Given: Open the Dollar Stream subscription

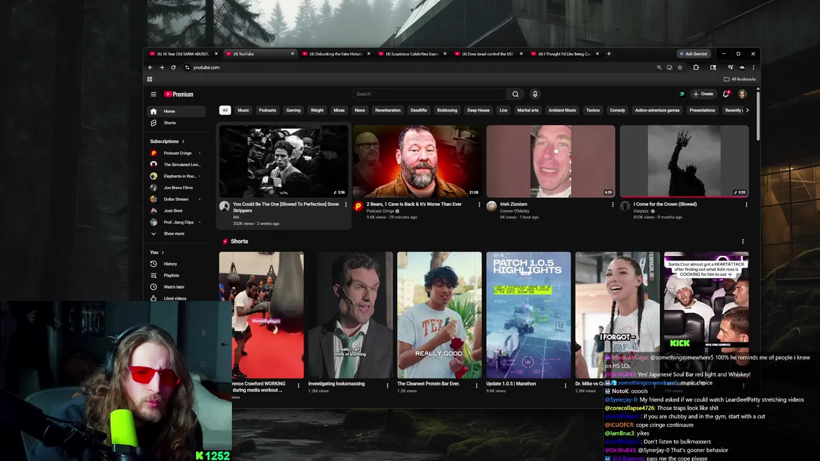Looking at the screenshot, I should point(176,199).
